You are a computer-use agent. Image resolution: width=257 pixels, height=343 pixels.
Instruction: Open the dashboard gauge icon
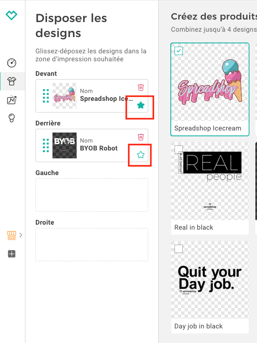pyautogui.click(x=12, y=63)
